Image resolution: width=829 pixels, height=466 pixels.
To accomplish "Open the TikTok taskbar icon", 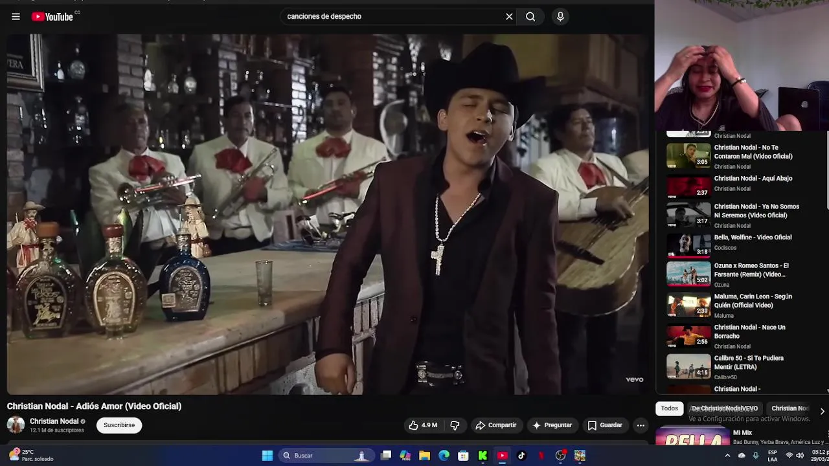I will coord(521,456).
